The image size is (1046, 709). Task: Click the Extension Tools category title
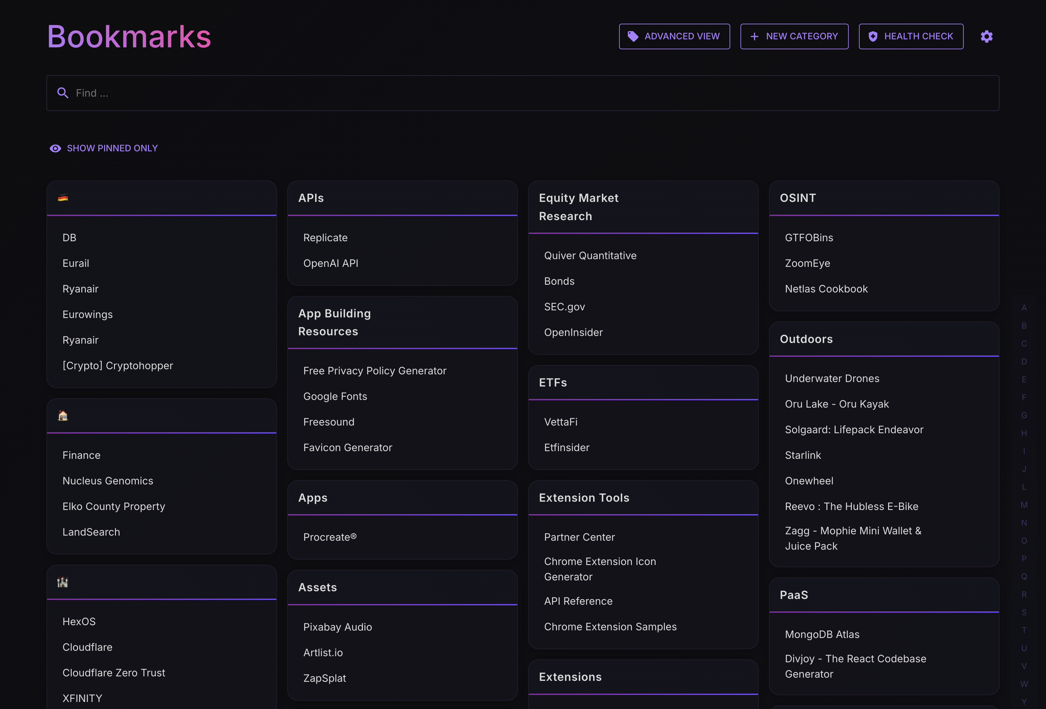tap(584, 498)
